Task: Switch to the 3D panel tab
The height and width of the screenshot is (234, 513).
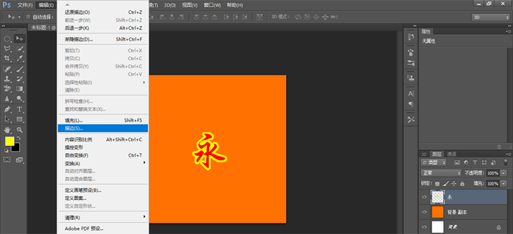Action: 424,154
